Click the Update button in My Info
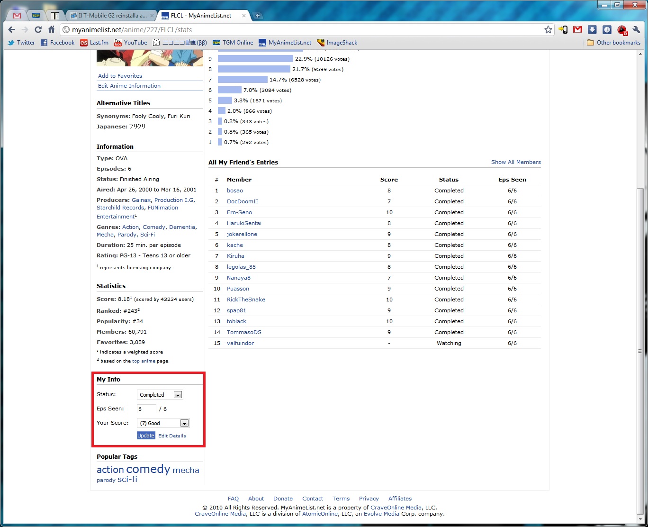Image resolution: width=648 pixels, height=527 pixels. (146, 436)
